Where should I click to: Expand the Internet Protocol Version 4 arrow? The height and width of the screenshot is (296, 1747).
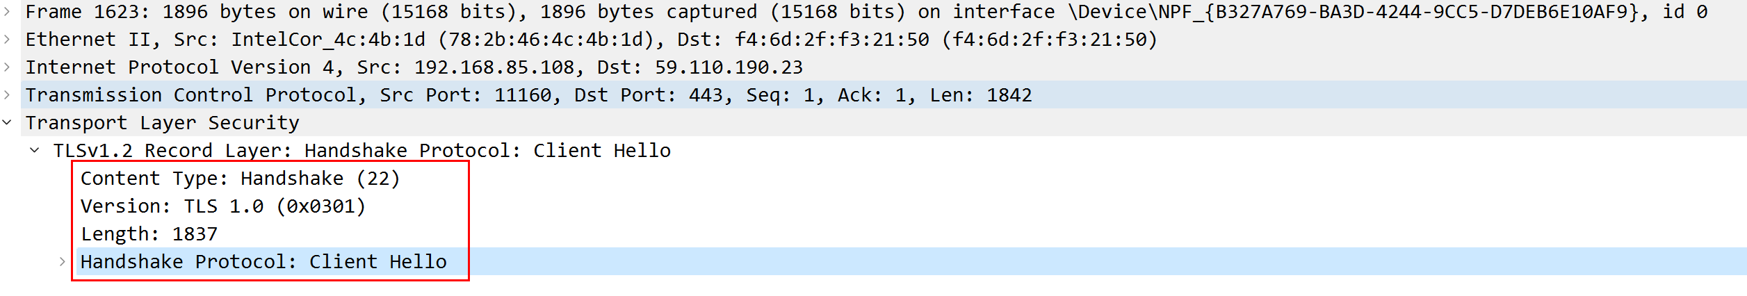7,67
